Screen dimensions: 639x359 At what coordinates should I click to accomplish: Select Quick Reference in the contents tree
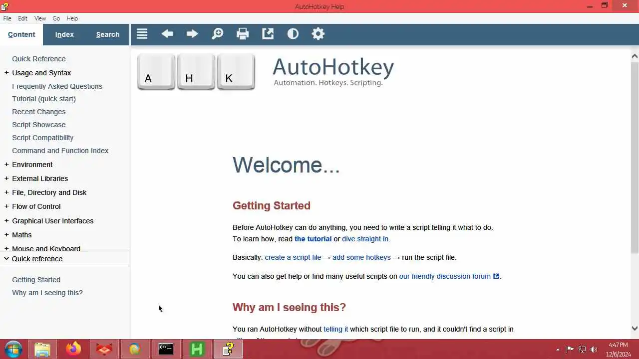tap(39, 59)
